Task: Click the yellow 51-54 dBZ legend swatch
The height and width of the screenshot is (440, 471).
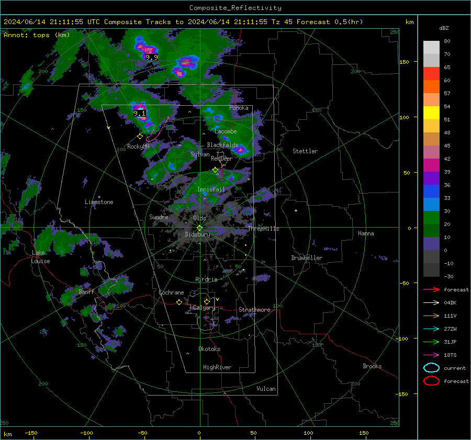Action: coord(431,113)
